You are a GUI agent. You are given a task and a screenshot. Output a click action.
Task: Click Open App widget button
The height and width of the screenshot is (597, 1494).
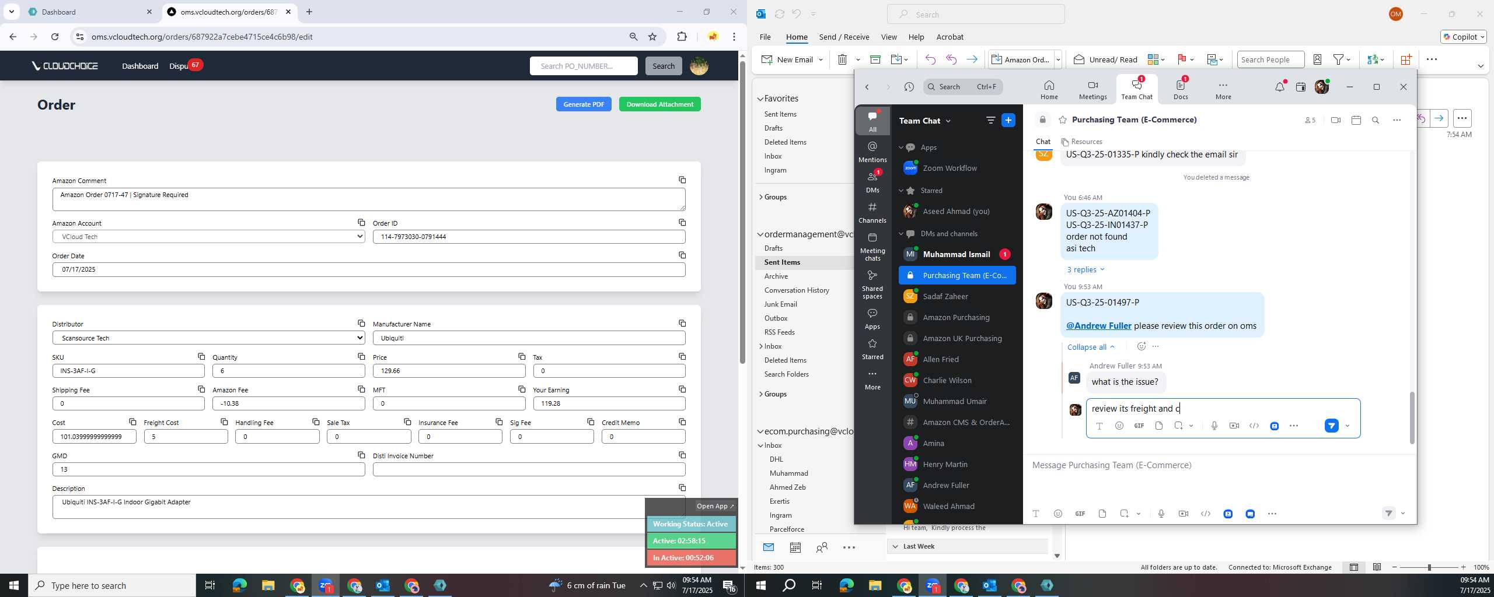(715, 506)
